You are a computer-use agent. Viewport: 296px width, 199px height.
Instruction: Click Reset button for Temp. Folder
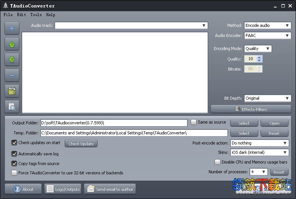click(x=274, y=133)
